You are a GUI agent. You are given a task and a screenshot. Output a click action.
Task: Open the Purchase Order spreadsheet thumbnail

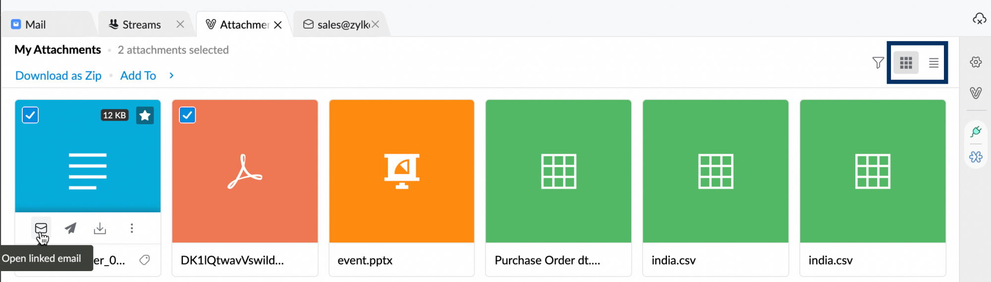(x=558, y=171)
